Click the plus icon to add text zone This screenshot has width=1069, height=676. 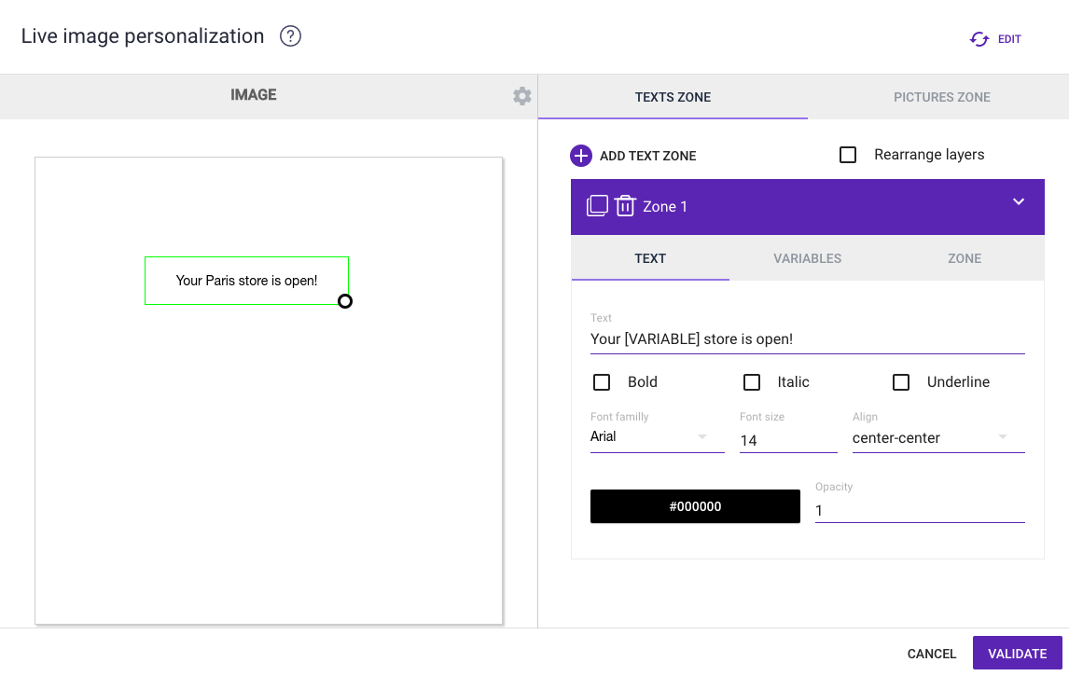581,156
